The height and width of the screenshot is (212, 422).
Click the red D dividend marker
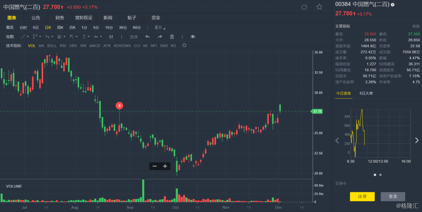point(119,106)
